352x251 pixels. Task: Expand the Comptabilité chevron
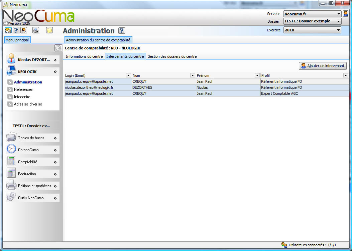point(55,162)
